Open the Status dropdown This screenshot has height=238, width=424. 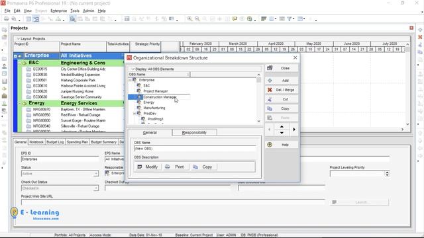pyautogui.click(x=95, y=173)
